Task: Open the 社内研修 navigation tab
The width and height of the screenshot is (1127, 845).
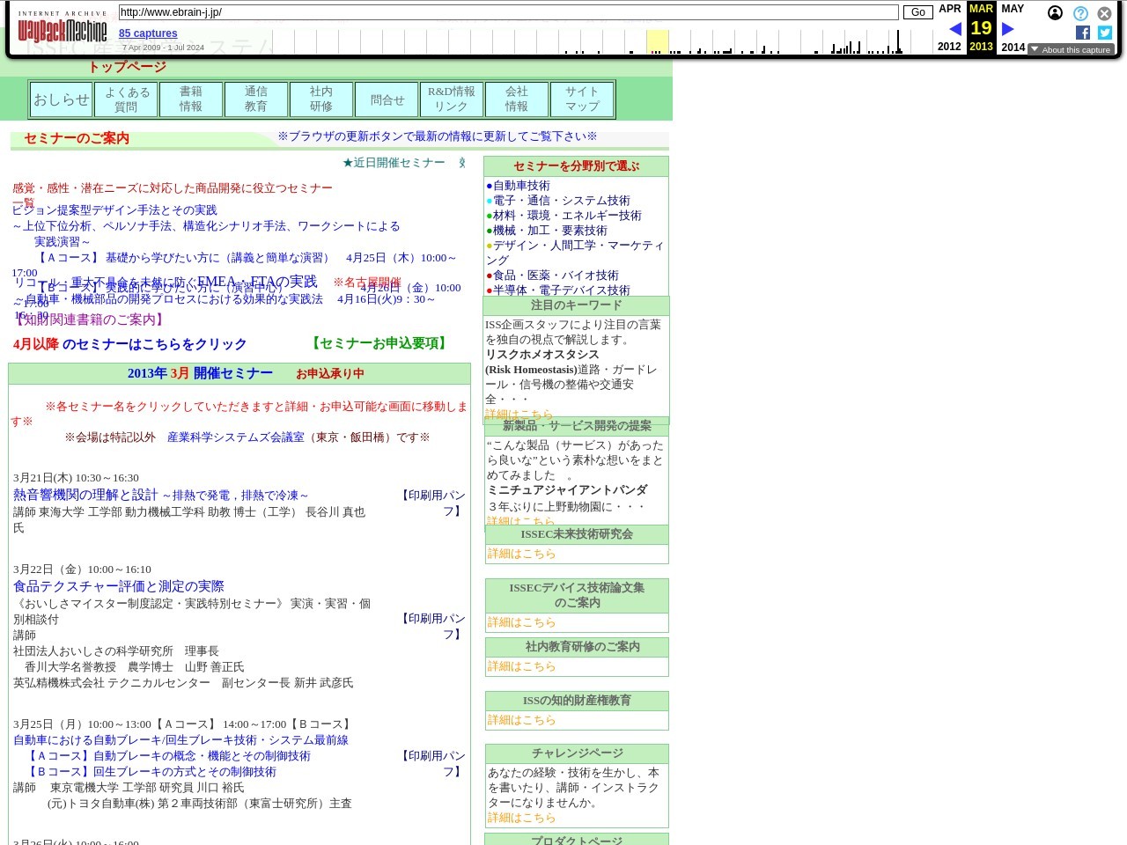Action: point(321,99)
